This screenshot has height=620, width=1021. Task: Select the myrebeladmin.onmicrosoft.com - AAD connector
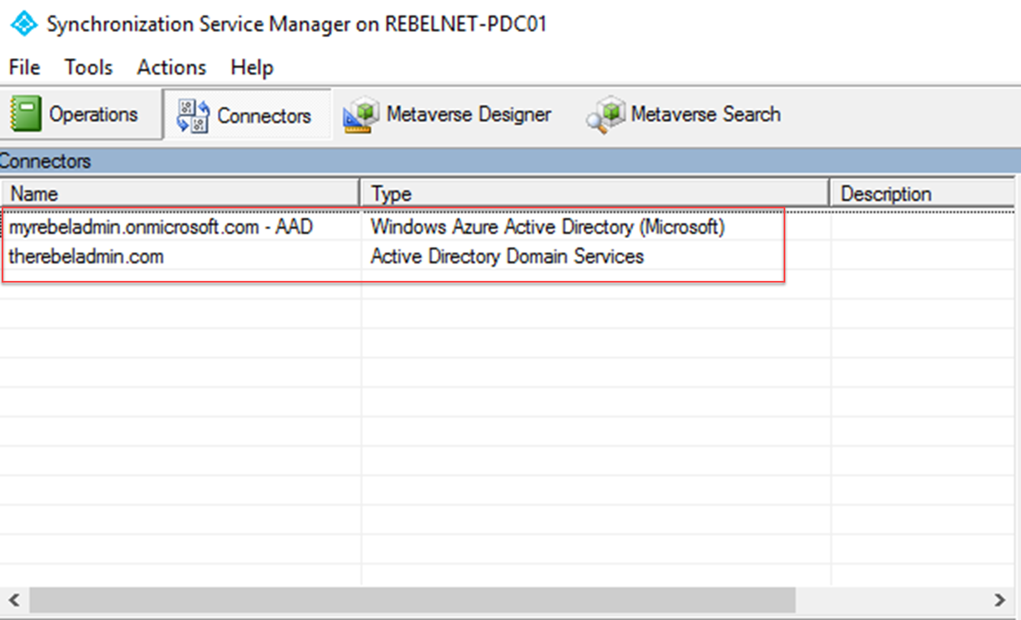[161, 227]
